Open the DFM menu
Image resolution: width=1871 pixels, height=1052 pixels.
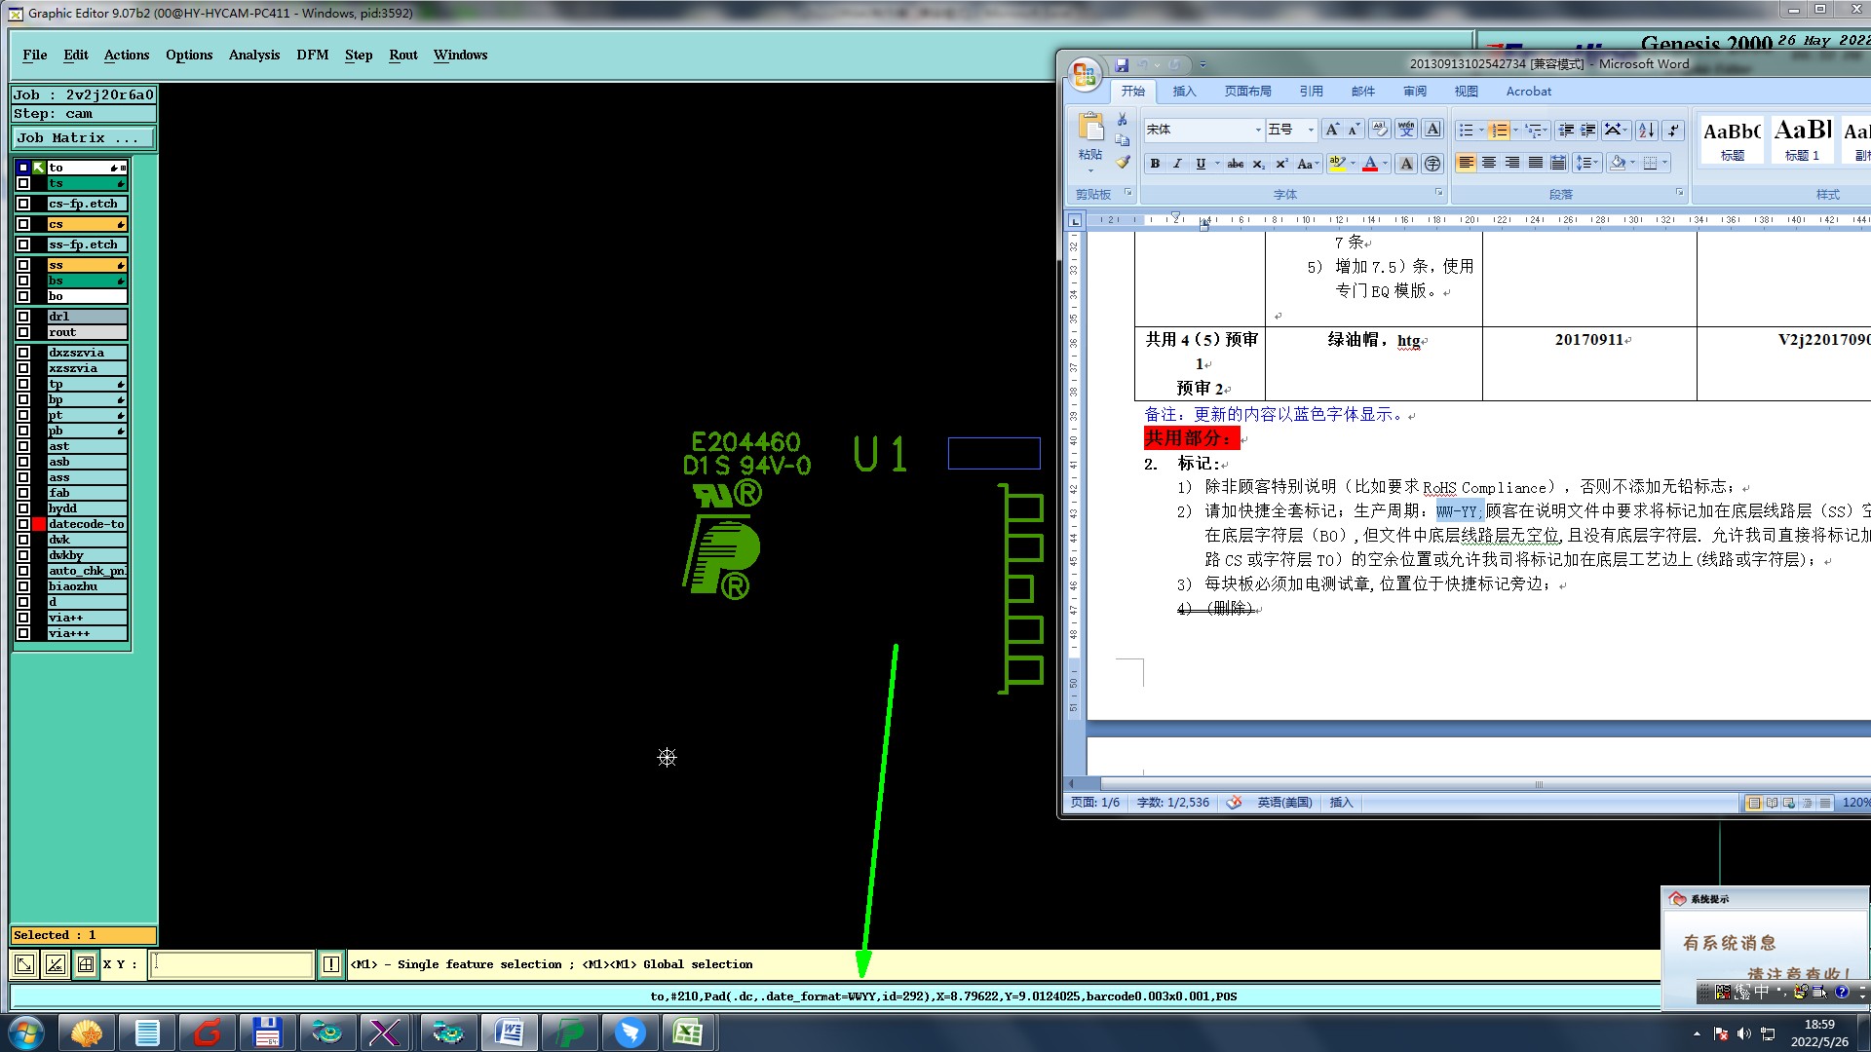tap(312, 55)
